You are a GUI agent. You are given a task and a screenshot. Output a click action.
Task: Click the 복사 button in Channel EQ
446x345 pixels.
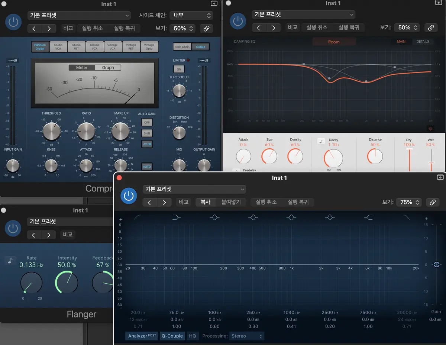click(206, 202)
